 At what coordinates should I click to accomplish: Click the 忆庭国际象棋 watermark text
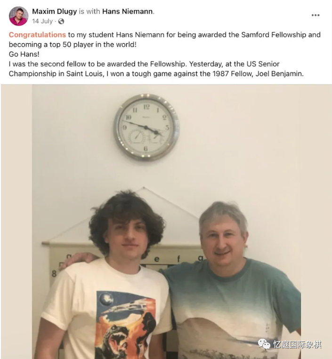pos(297,344)
